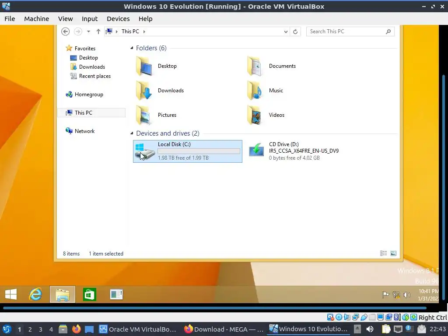Click VirtualBox USB devices indicator
Viewport: 448px width, 336px height.
click(364, 317)
